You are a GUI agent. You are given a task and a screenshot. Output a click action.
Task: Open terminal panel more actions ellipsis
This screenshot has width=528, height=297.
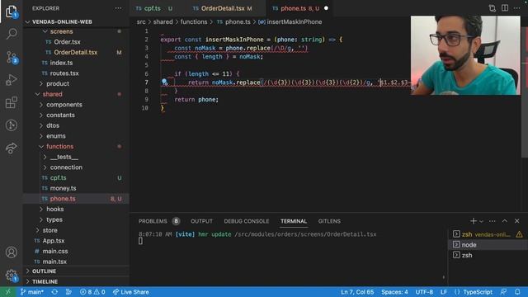[x=492, y=221]
